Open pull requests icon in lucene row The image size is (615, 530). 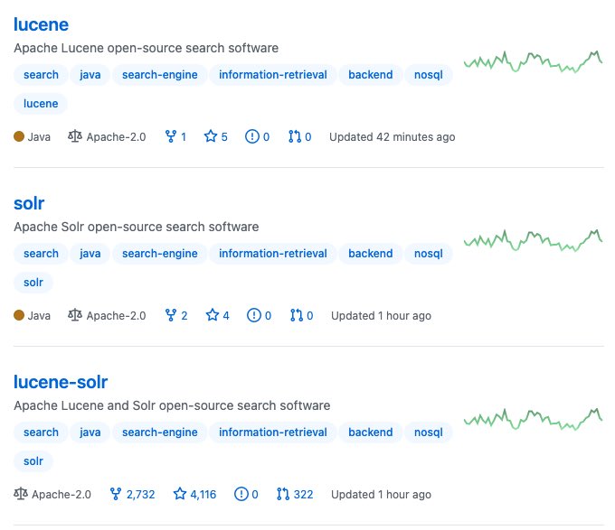click(x=295, y=136)
